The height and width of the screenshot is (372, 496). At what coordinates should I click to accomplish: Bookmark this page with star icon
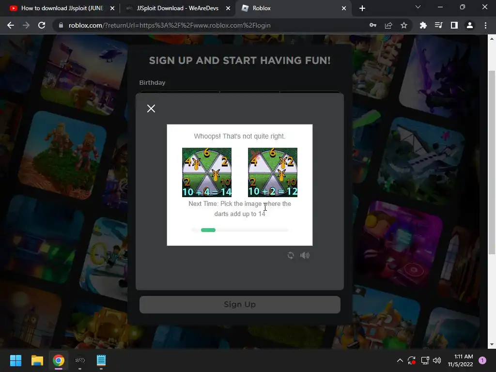point(404,25)
